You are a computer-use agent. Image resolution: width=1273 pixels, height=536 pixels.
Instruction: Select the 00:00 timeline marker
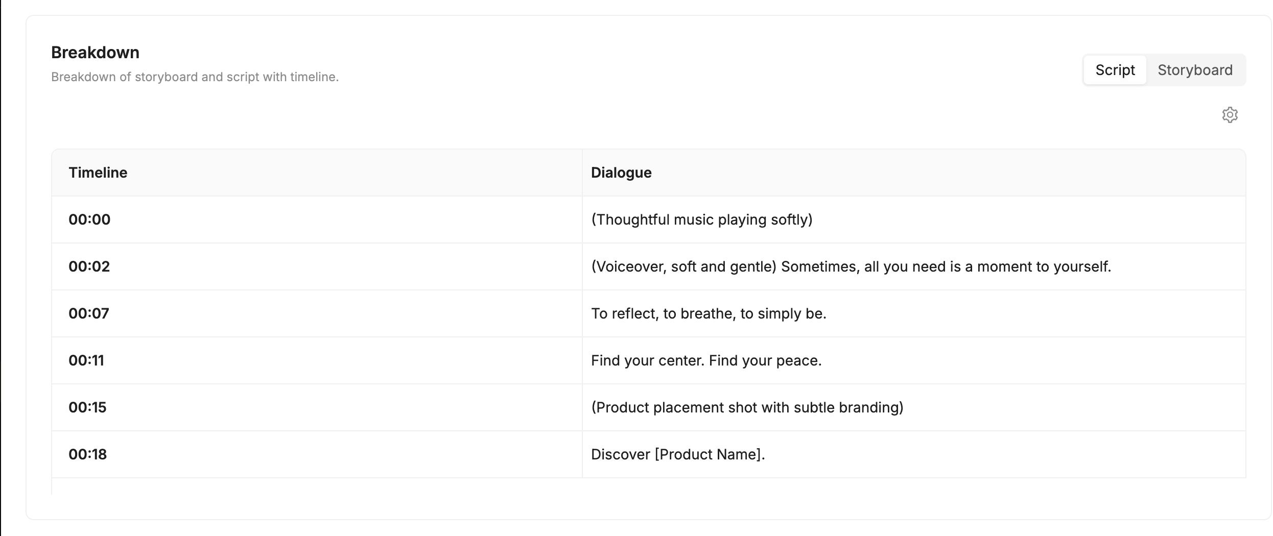(x=89, y=220)
